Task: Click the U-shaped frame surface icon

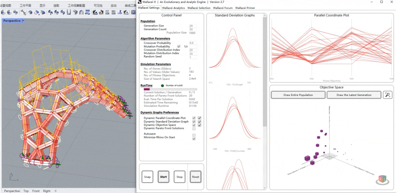Action: click(69, 12)
